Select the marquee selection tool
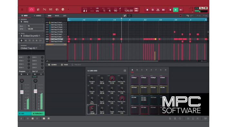This screenshot has height=127, width=227. point(129,16)
